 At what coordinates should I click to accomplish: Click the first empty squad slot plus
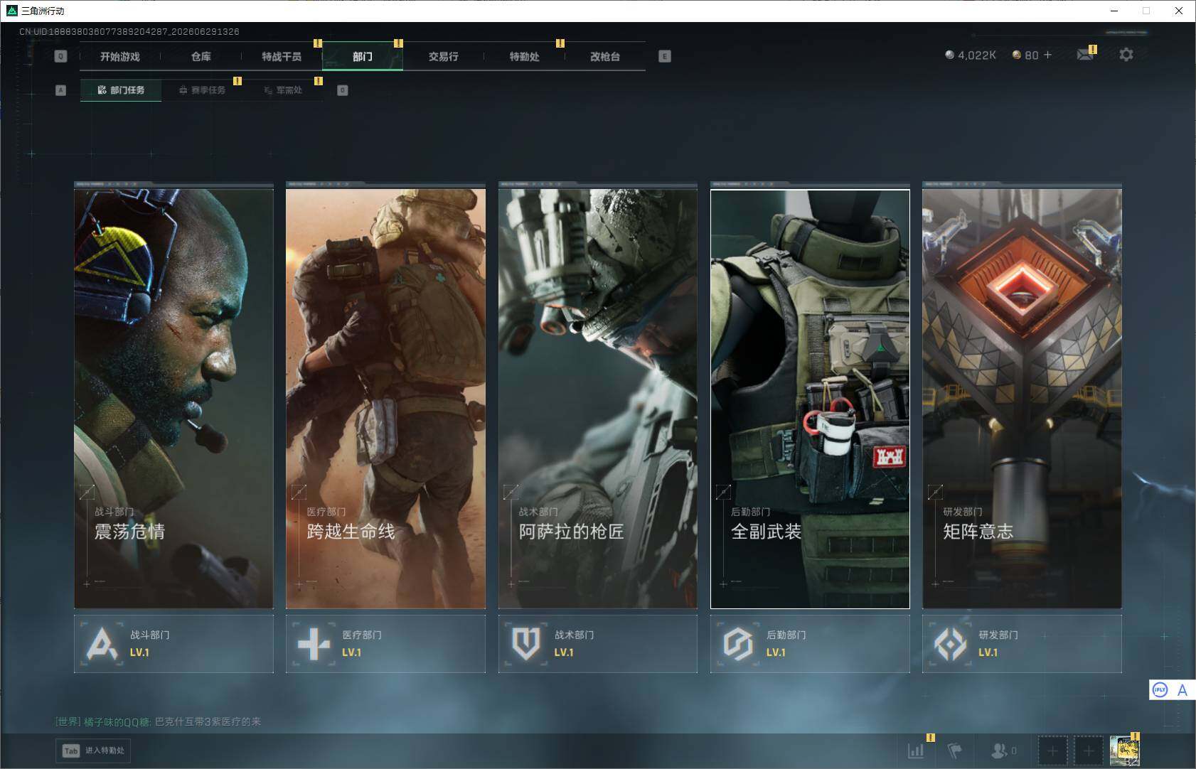pyautogui.click(x=1052, y=751)
